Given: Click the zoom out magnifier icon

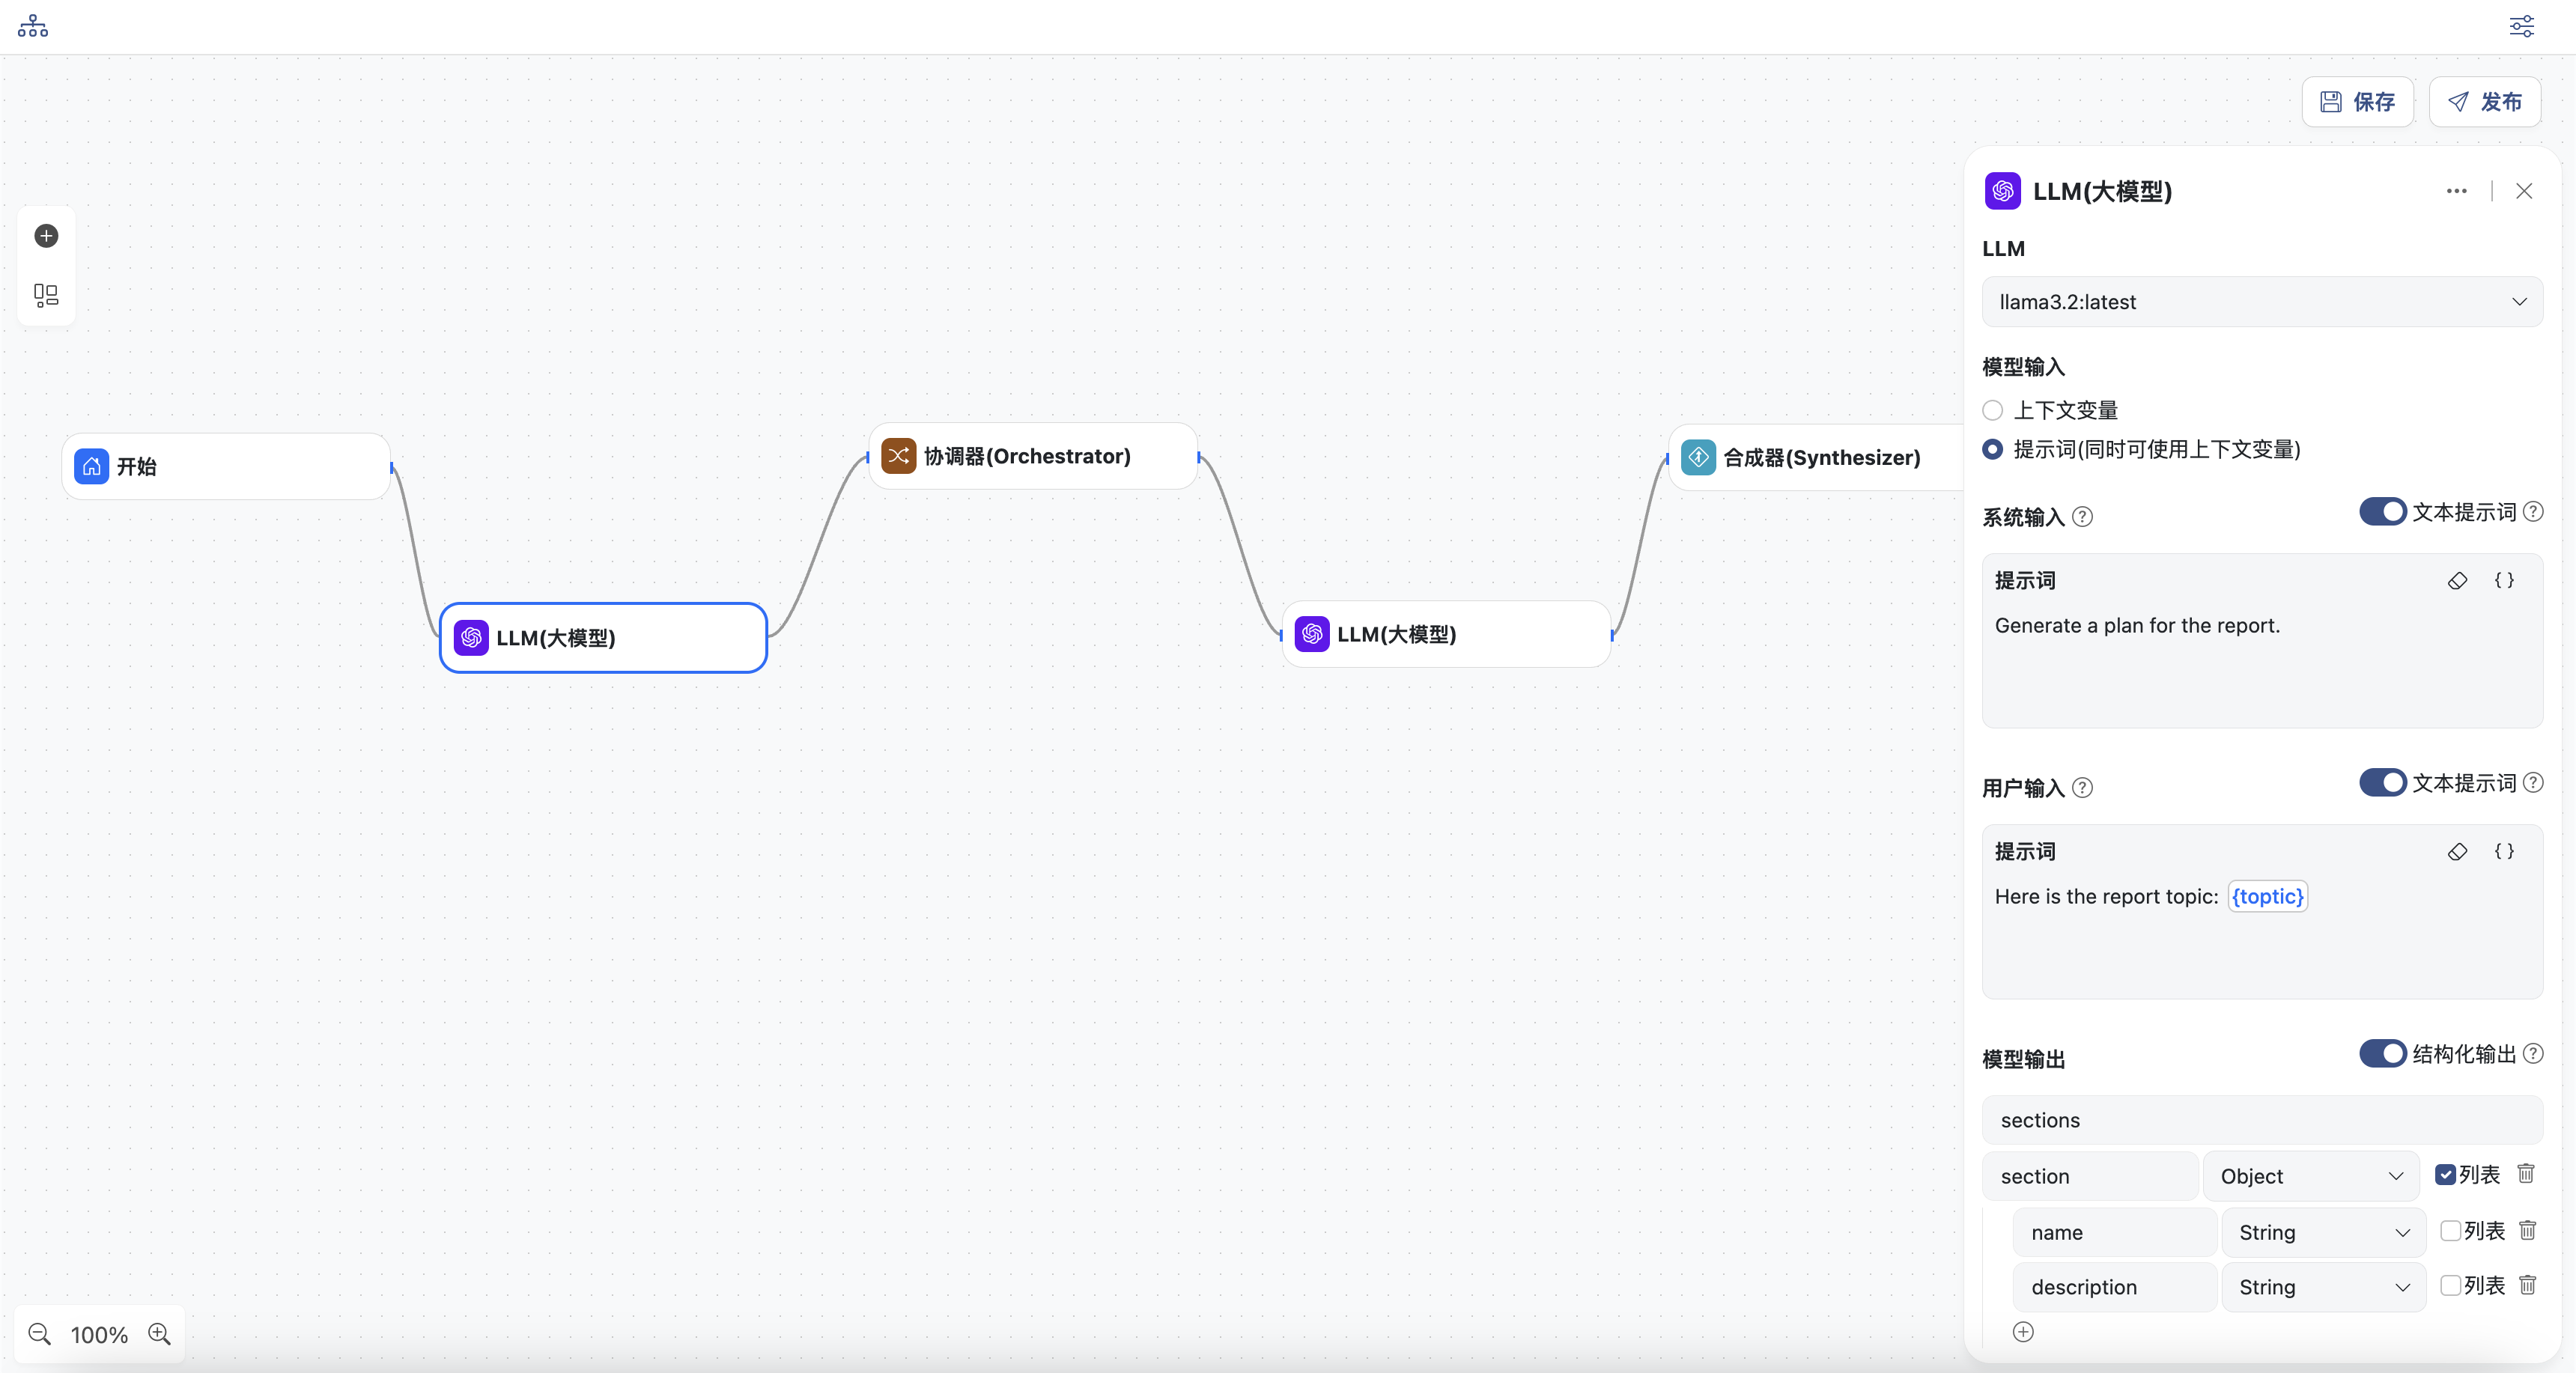Looking at the screenshot, I should 39,1334.
